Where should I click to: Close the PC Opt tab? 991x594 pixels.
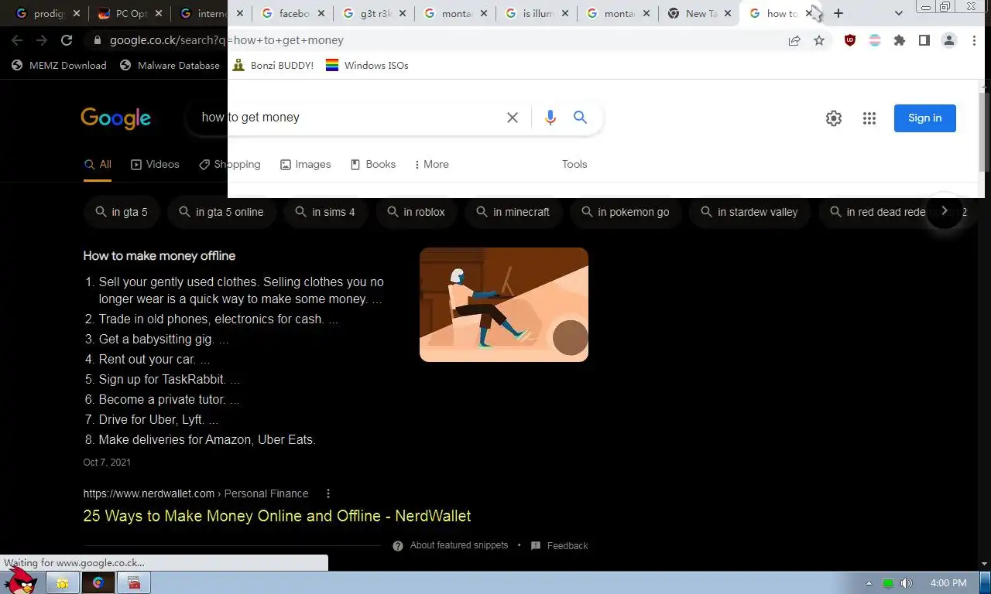[158, 13]
